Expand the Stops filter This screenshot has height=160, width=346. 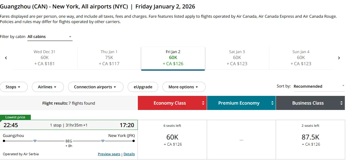[x=14, y=87]
